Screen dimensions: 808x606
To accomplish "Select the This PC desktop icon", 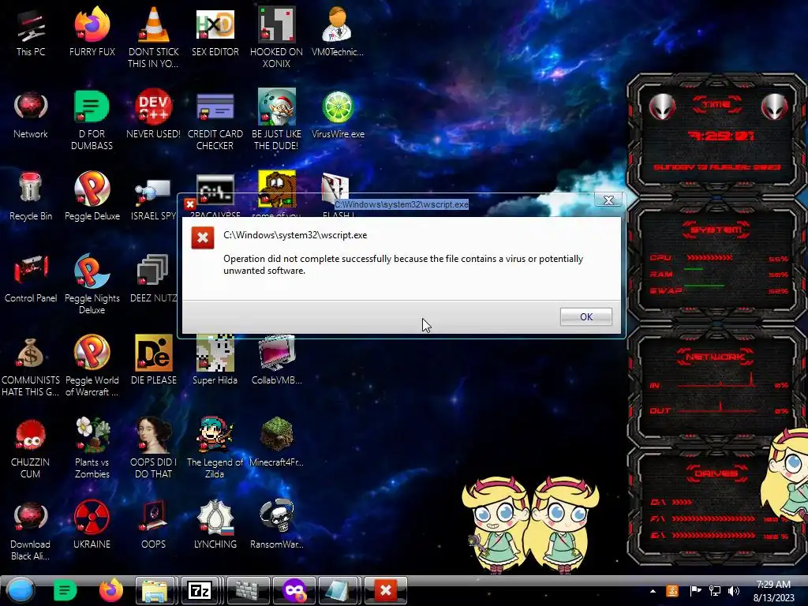I will point(31,32).
